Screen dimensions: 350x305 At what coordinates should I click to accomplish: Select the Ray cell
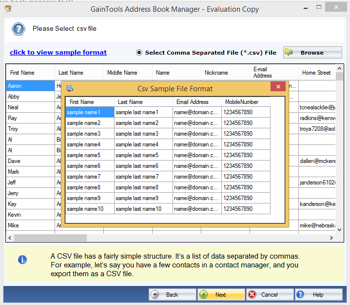click(30, 118)
